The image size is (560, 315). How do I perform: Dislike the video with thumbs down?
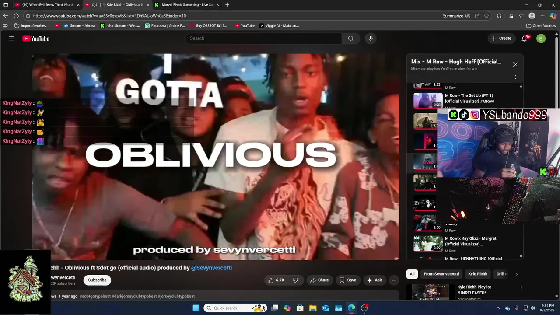click(296, 280)
